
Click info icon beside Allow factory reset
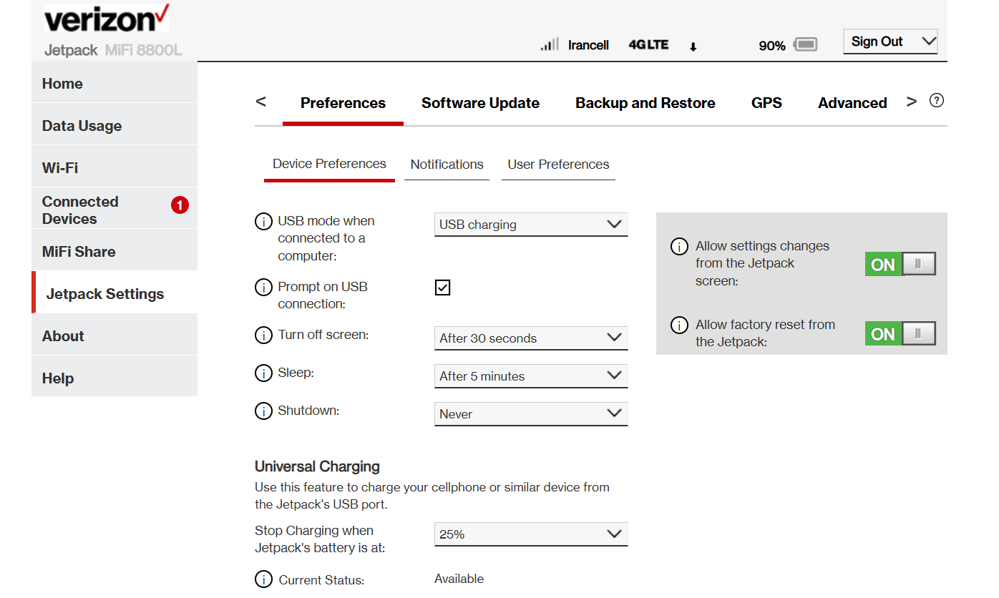point(678,325)
